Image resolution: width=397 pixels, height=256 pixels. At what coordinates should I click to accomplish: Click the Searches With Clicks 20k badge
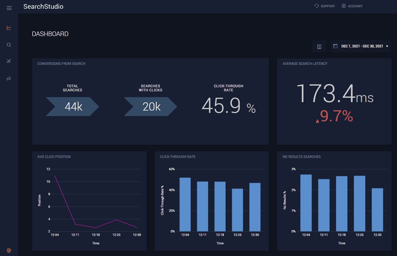point(151,107)
